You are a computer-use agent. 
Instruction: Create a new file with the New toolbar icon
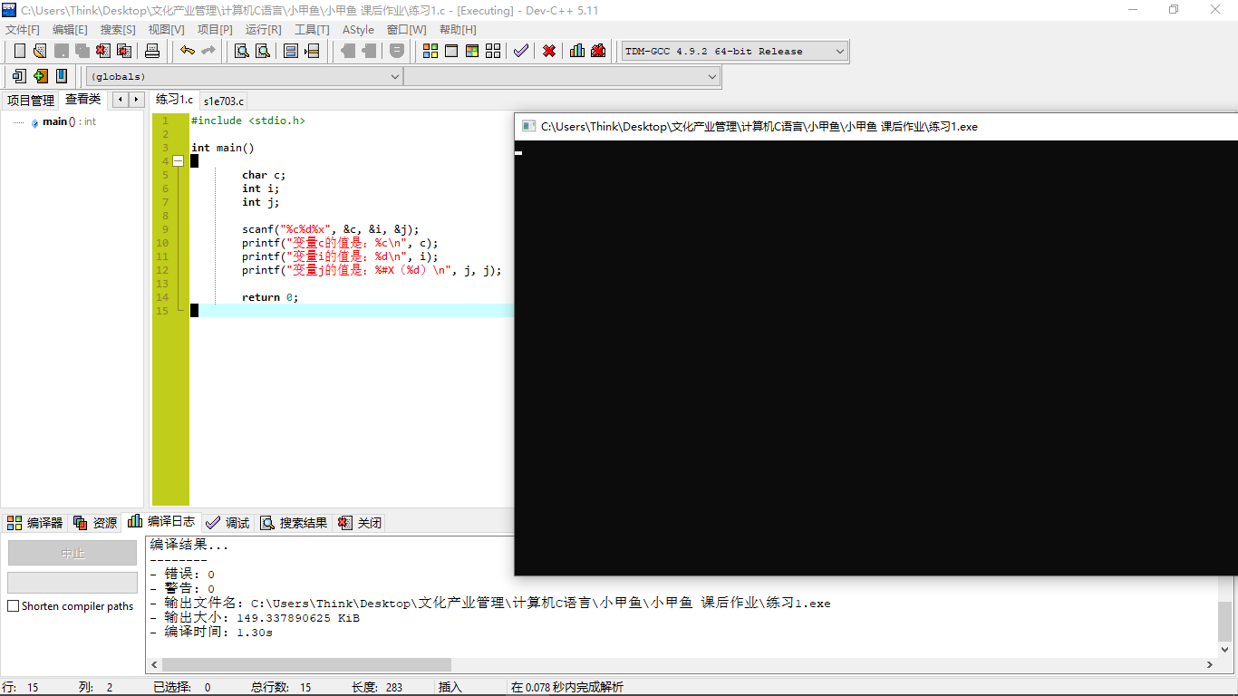point(19,51)
